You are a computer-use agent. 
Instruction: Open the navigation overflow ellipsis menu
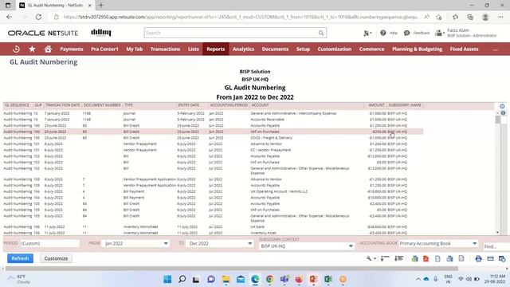point(496,49)
